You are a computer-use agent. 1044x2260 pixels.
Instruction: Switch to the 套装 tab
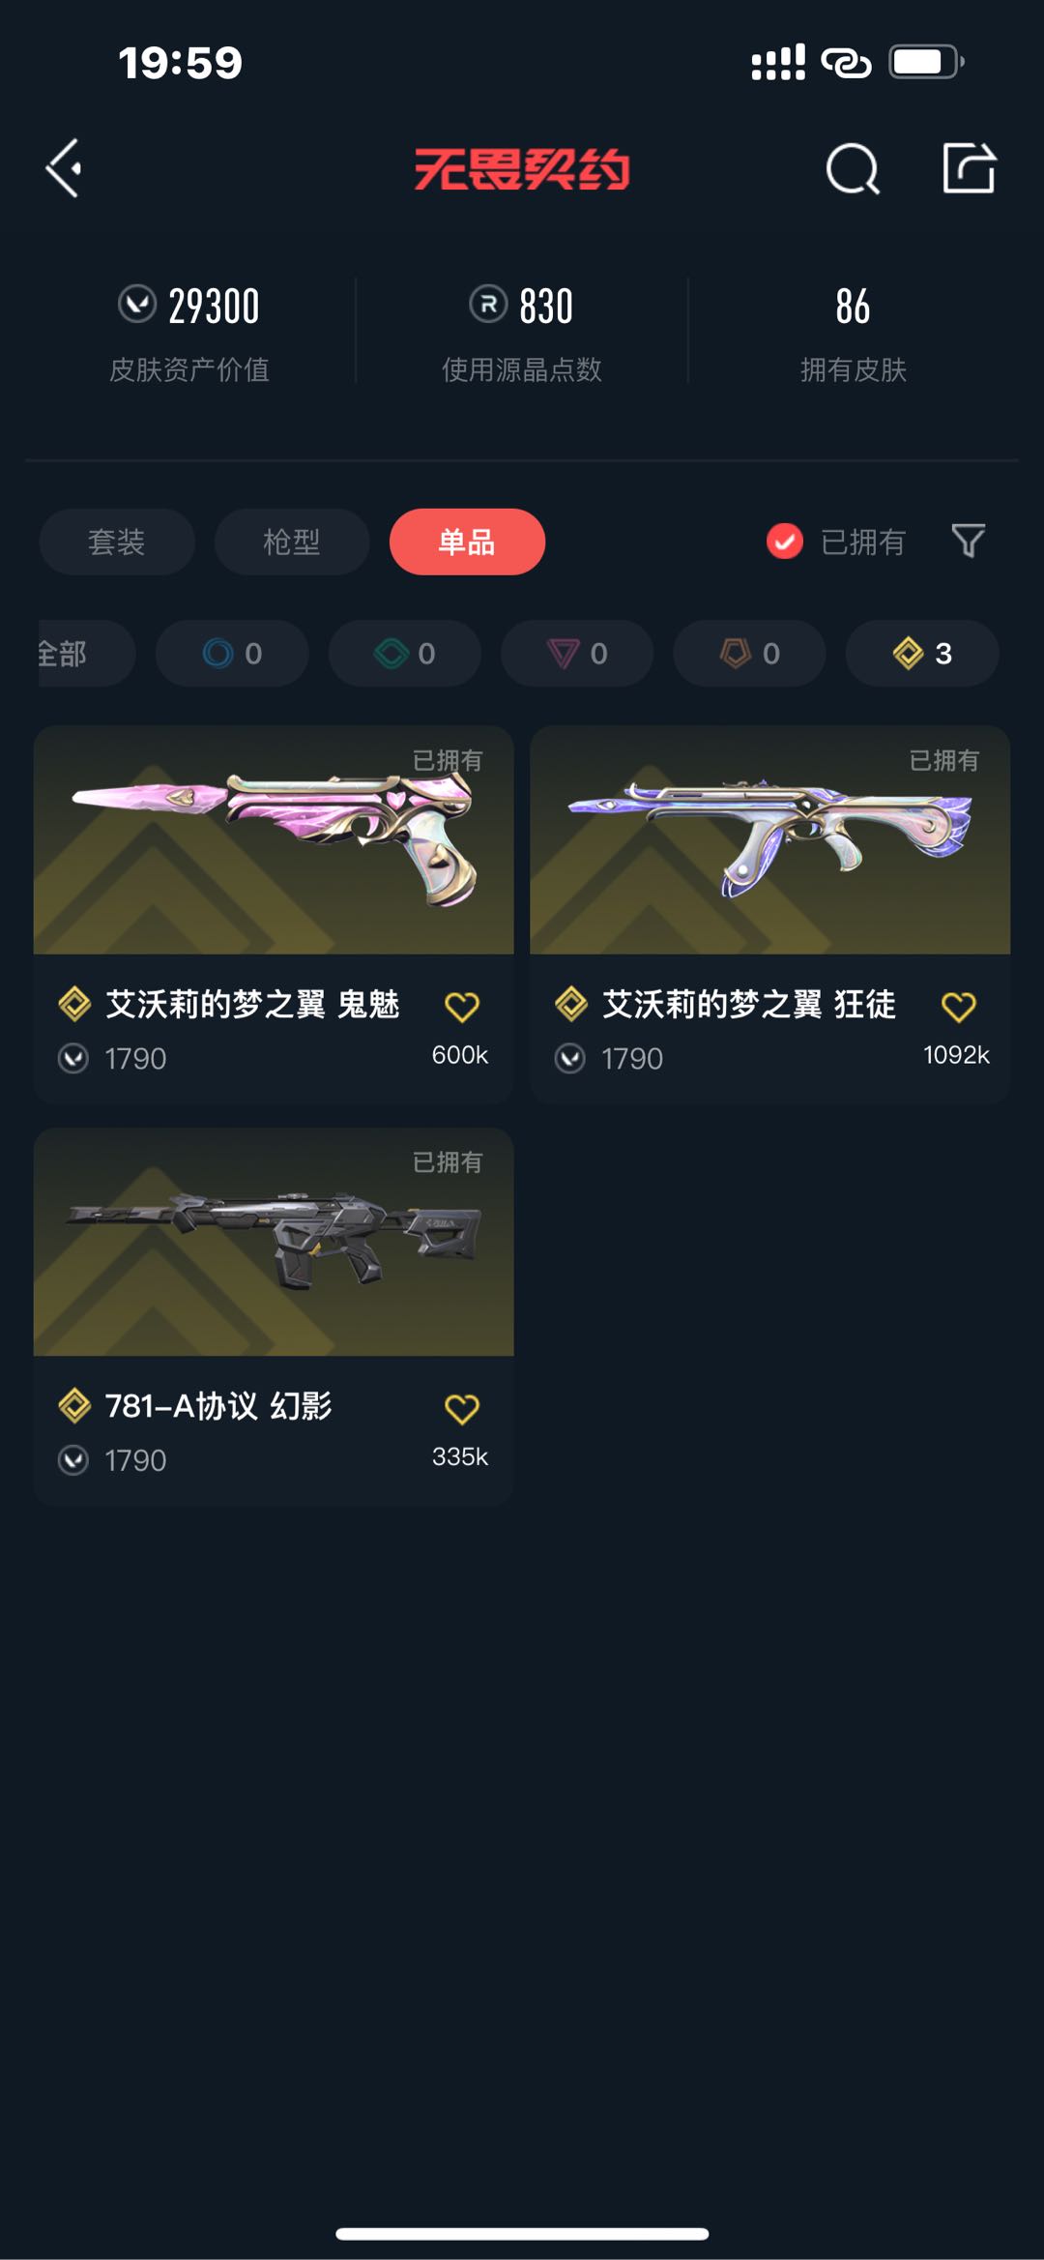point(117,542)
